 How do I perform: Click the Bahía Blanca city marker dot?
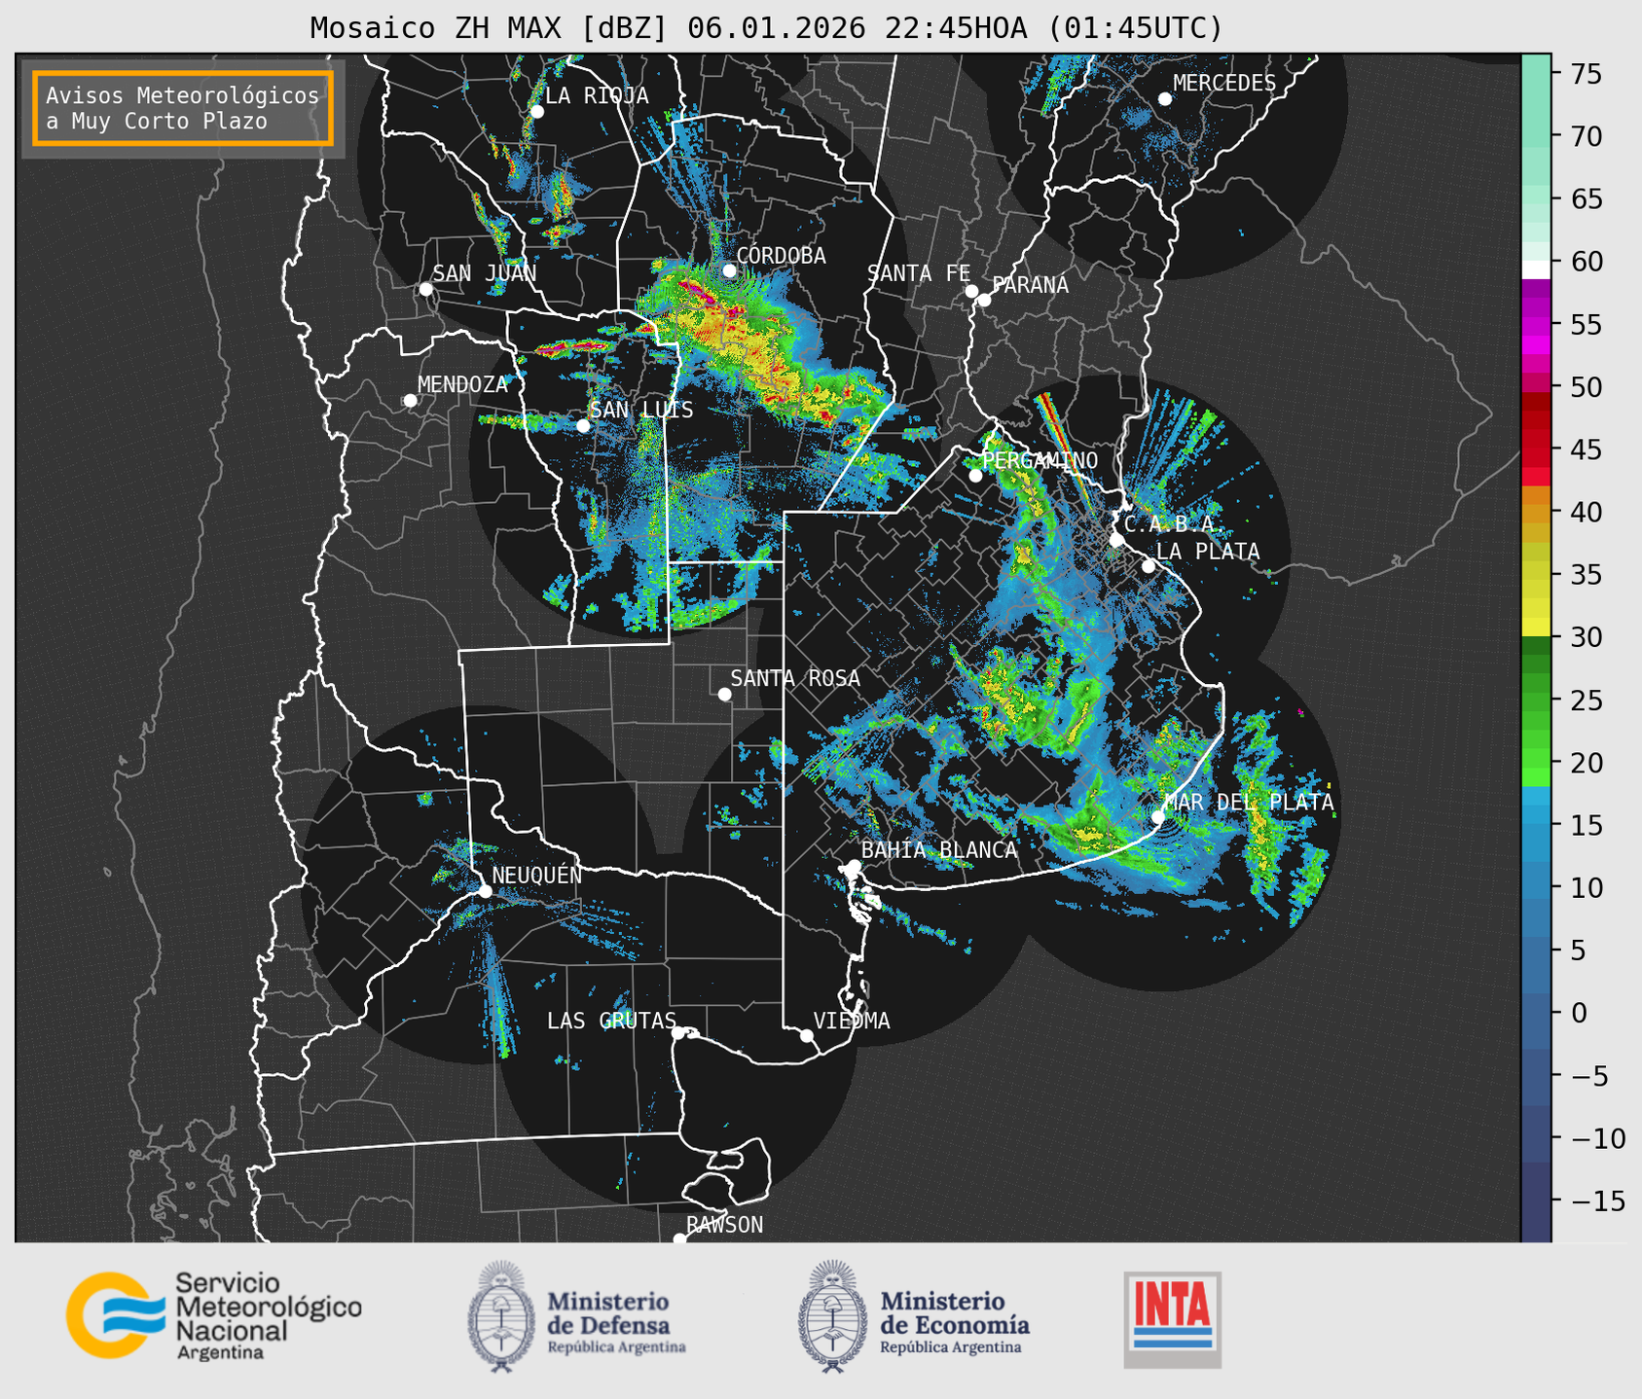coord(854,866)
